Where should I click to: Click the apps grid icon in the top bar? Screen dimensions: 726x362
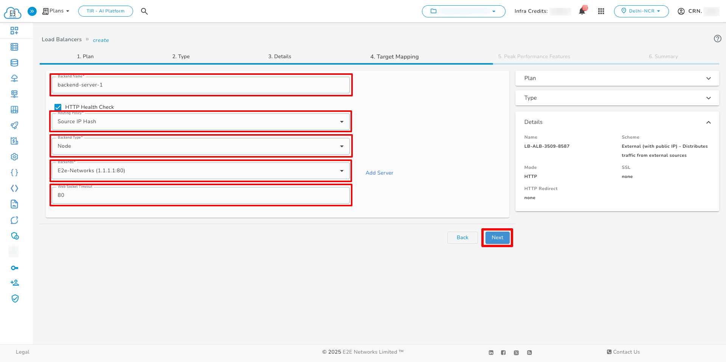601,11
